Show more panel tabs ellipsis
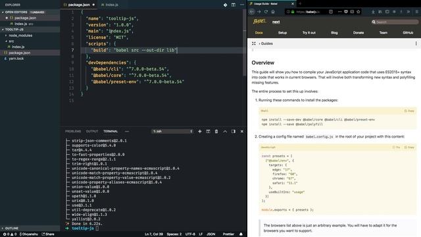The image size is (421, 237). [127, 132]
